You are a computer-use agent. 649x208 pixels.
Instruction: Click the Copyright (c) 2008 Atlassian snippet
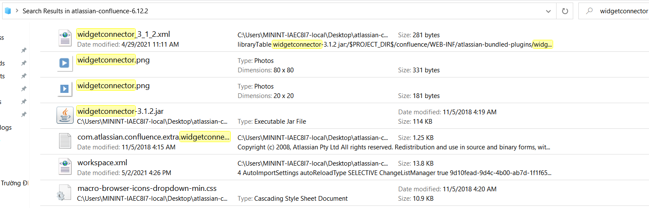coord(394,147)
